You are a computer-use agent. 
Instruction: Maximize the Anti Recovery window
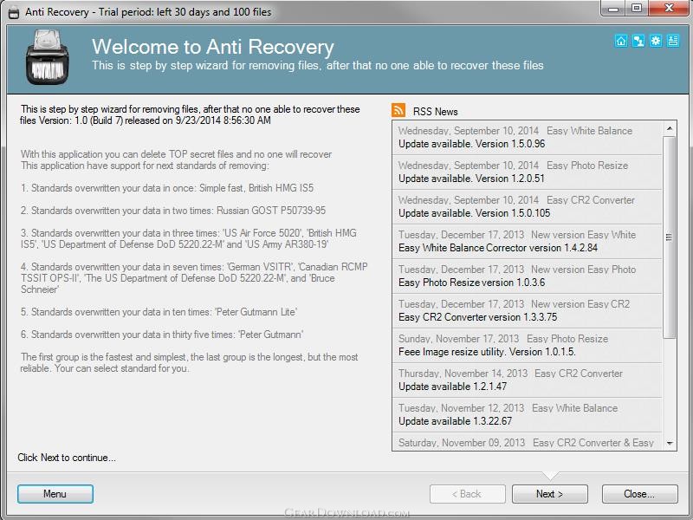click(x=637, y=8)
